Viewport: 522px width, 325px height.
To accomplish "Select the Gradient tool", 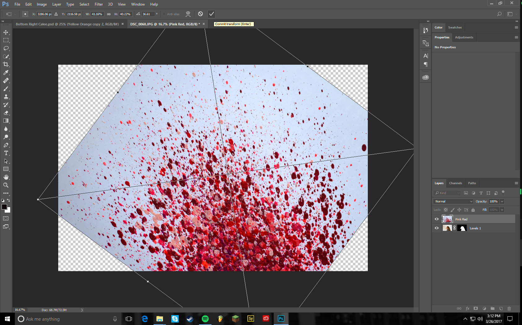I will click(6, 121).
